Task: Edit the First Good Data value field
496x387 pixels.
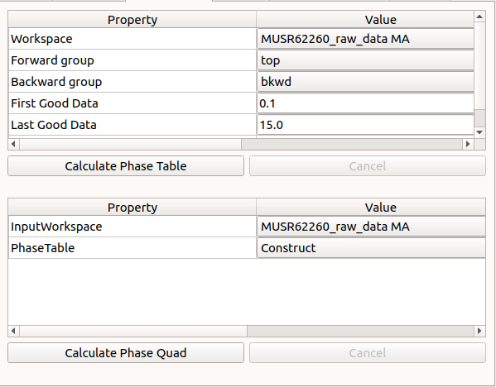Action: 365,103
